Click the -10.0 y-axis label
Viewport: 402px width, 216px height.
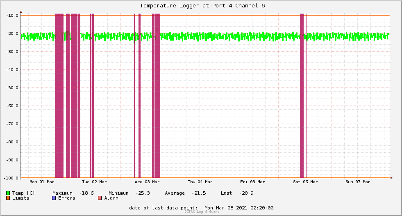pos(12,16)
